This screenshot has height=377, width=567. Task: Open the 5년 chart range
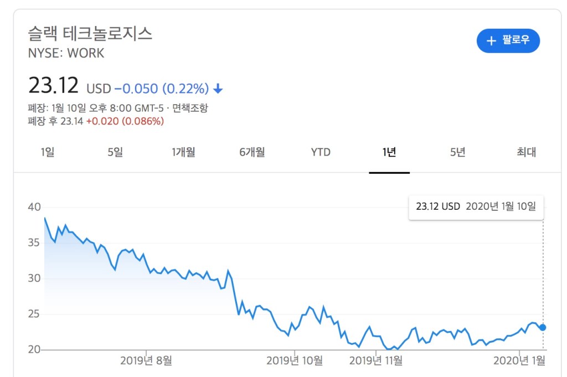[458, 152]
